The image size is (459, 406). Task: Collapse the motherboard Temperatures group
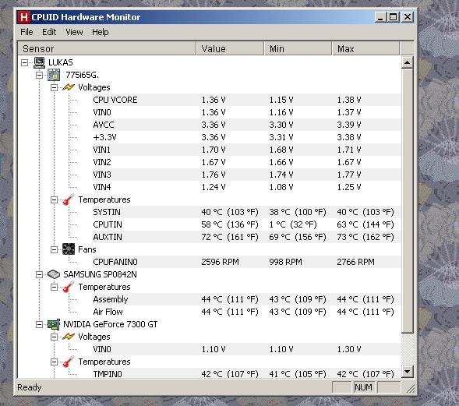coord(54,199)
